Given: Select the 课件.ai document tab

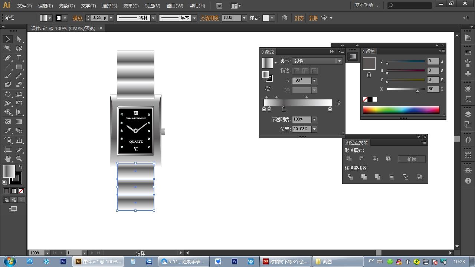Looking at the screenshot, I should 67,28.
